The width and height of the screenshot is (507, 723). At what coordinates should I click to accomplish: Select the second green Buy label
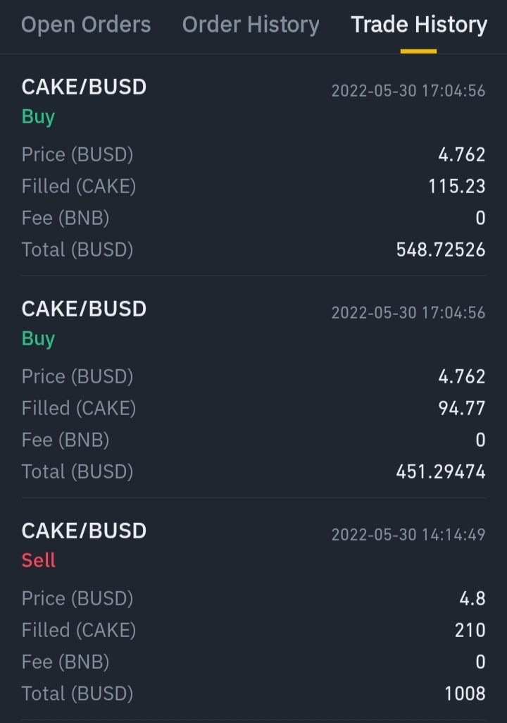[x=38, y=339]
